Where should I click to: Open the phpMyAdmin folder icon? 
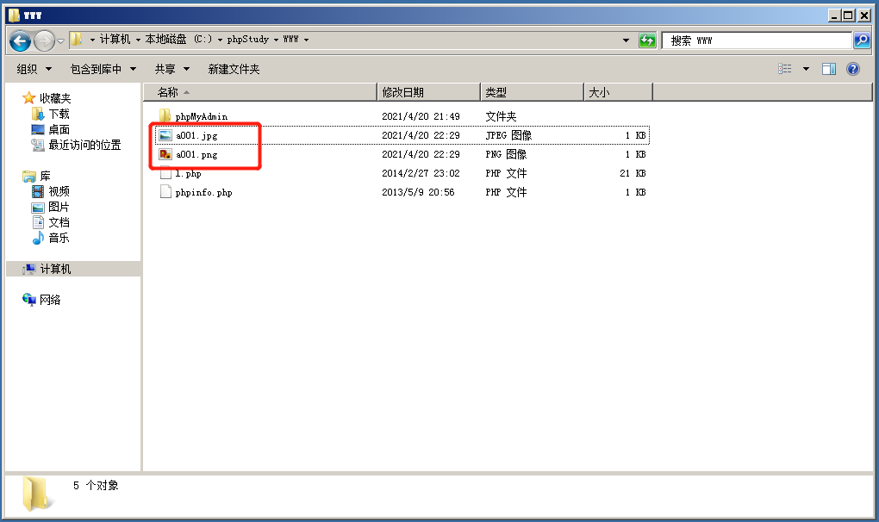point(165,116)
